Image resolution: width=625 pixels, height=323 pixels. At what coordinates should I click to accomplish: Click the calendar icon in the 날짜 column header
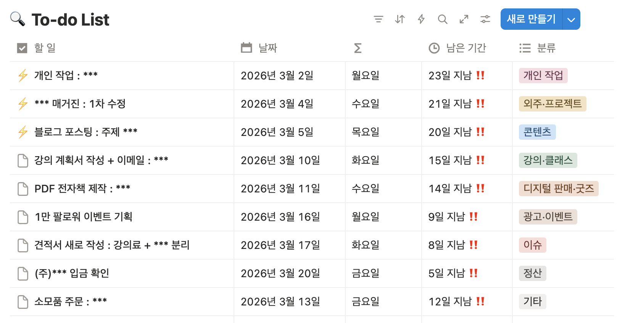(246, 48)
